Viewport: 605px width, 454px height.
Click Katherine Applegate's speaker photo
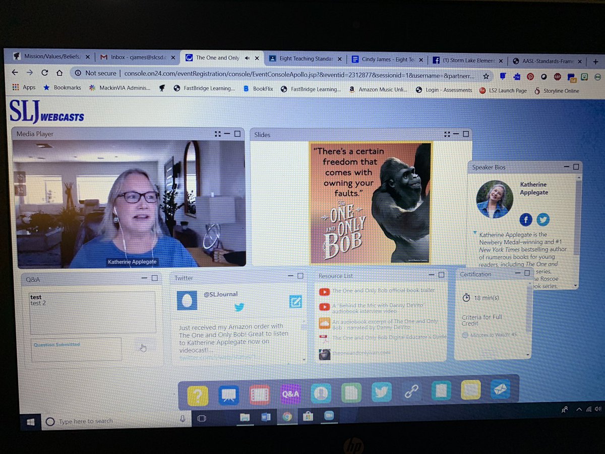[x=494, y=199]
